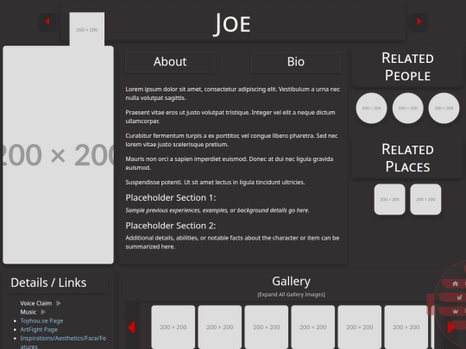Click the Joe page title
Screen dimensions: 466x349
pos(232,24)
